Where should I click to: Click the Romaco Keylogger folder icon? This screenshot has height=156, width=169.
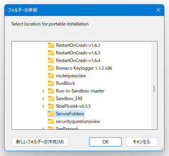[51, 68]
